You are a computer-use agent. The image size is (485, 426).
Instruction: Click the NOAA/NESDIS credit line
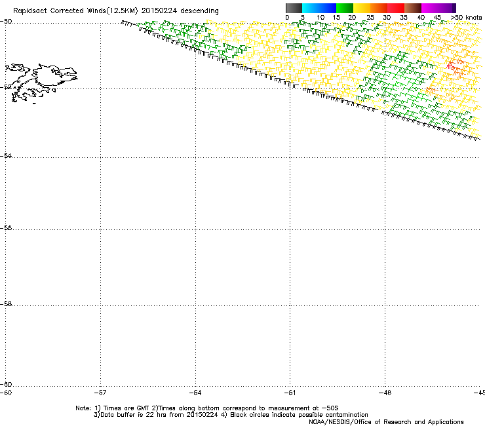(386, 422)
